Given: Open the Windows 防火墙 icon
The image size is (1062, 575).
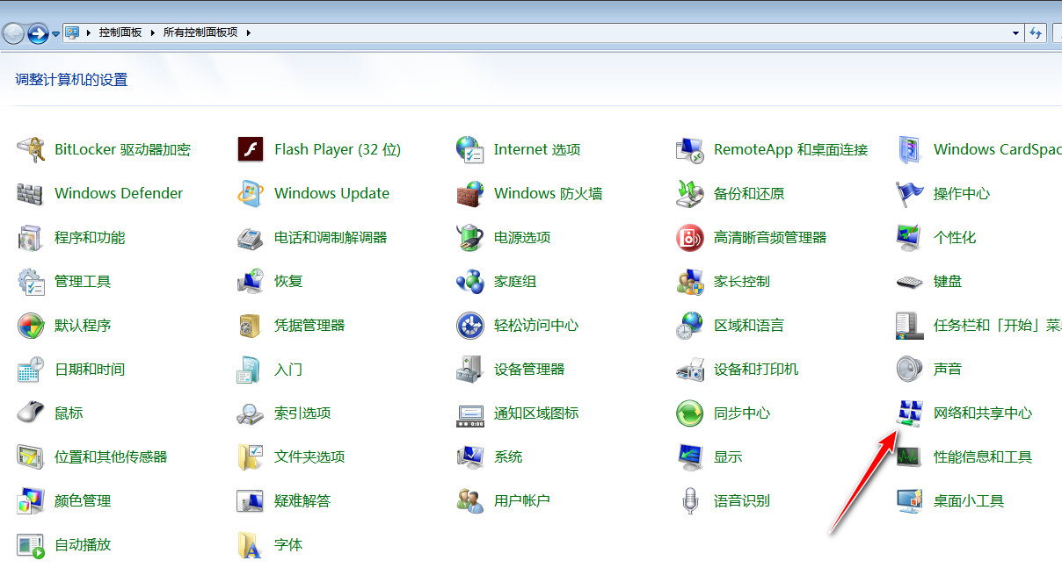Looking at the screenshot, I should 470,194.
